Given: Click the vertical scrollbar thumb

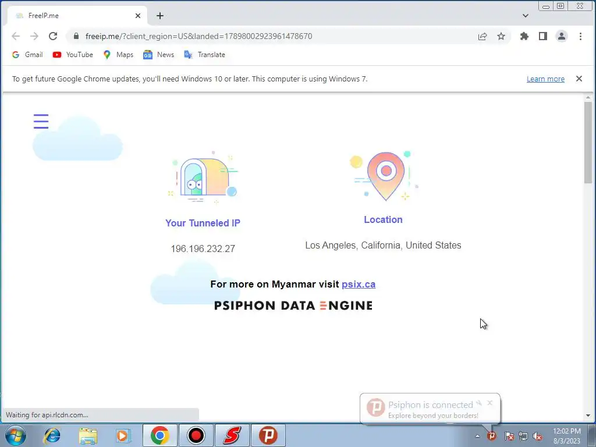Looking at the screenshot, I should tap(588, 143).
